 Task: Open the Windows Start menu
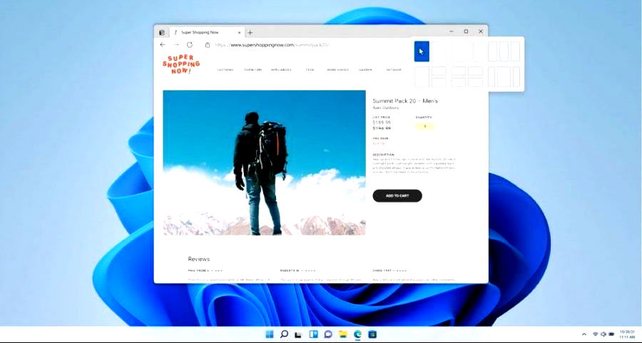pyautogui.click(x=270, y=334)
